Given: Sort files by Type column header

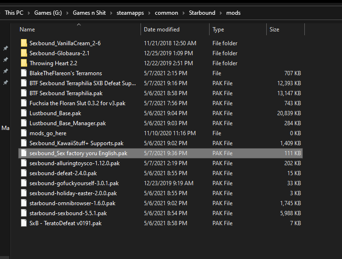Looking at the screenshot, I should point(238,30).
